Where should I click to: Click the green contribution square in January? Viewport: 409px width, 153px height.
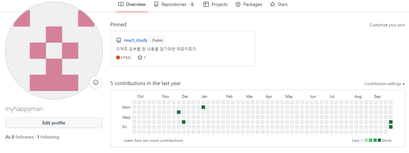(x=204, y=107)
